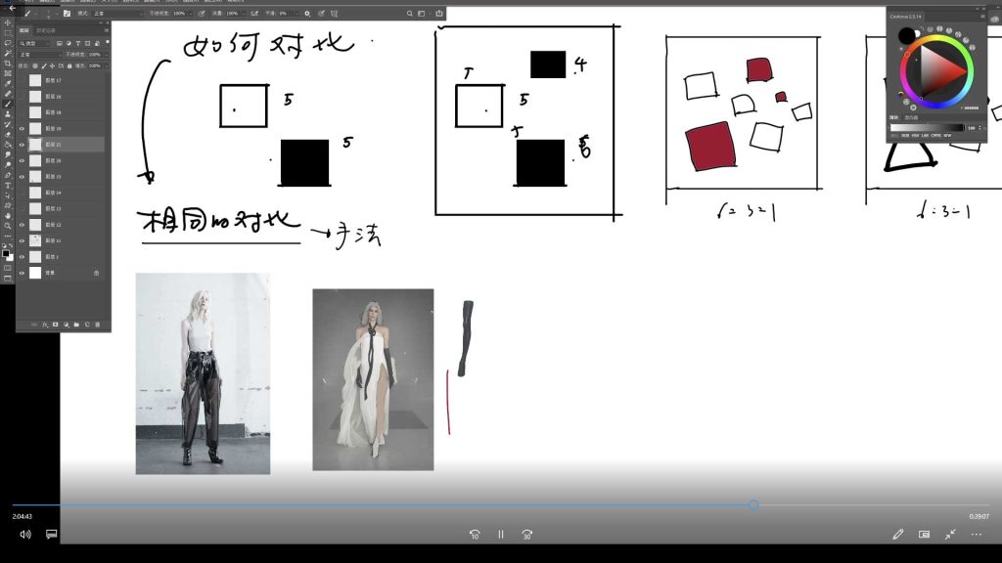Select the Lasso tool

(x=8, y=43)
